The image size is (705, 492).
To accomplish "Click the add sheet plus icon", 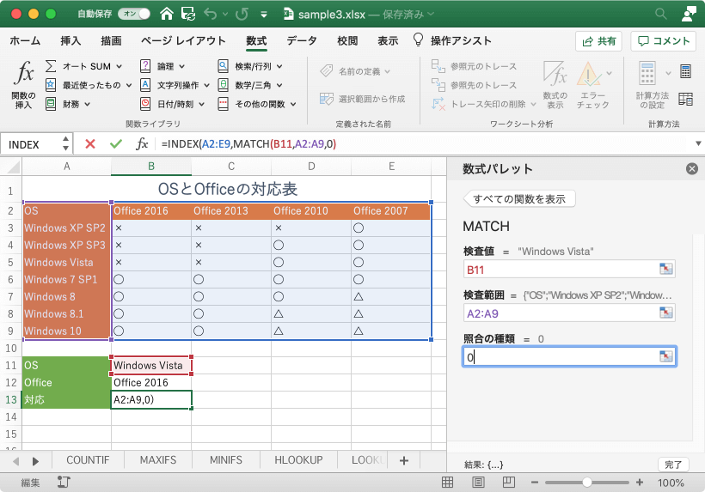I will (x=404, y=460).
